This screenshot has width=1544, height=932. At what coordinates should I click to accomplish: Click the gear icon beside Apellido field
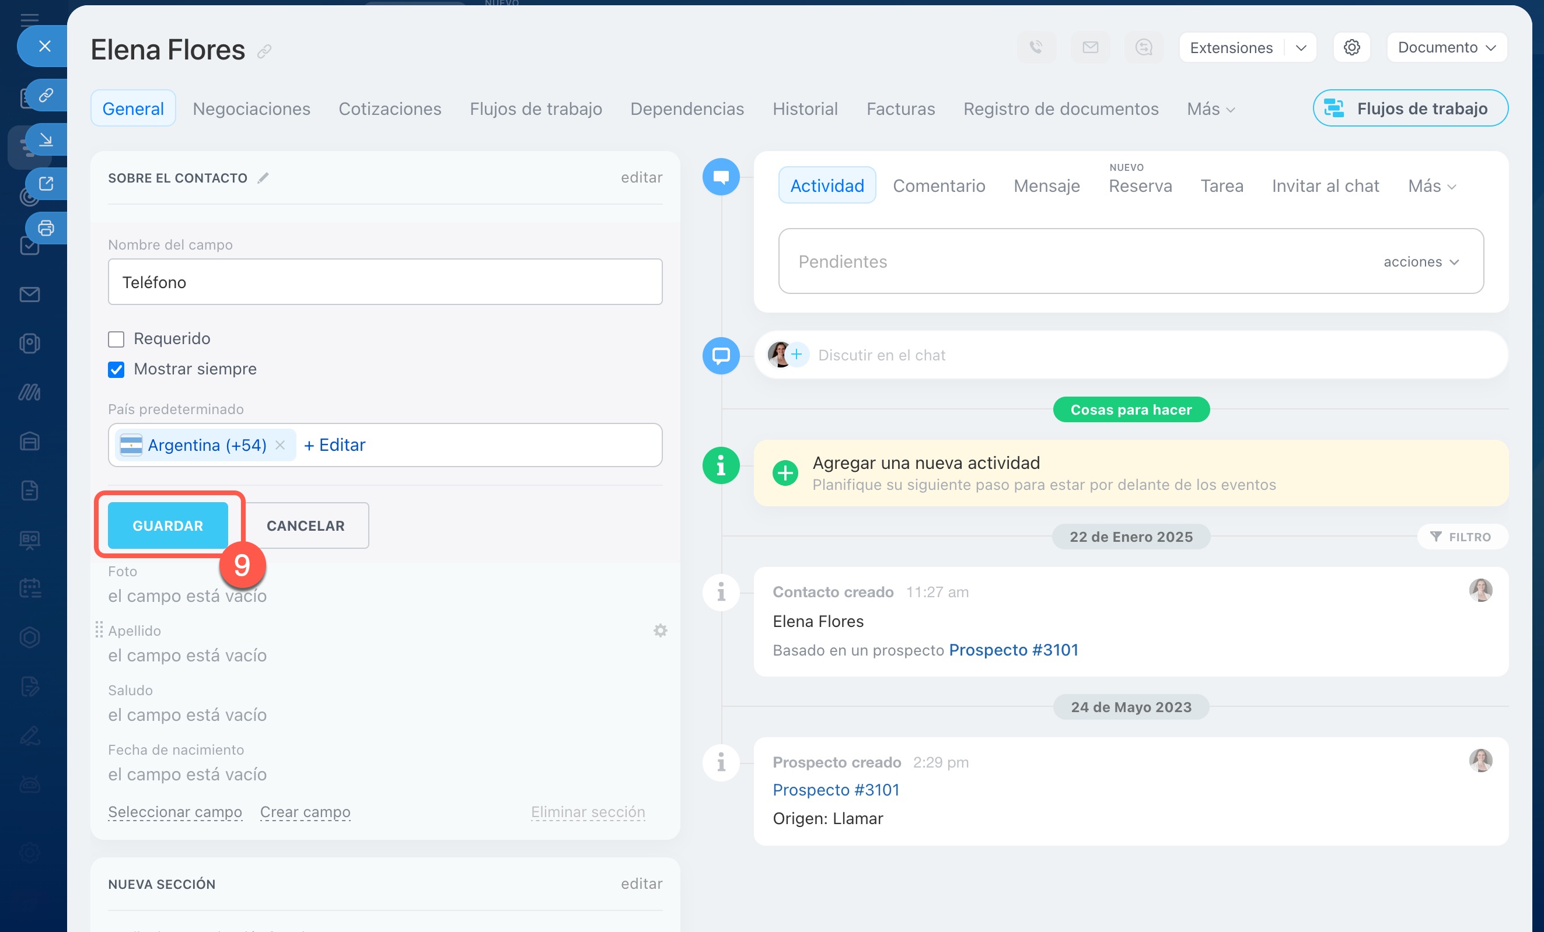(660, 630)
